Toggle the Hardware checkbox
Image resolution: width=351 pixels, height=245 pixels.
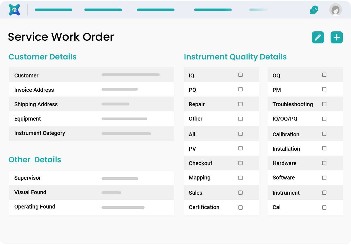pos(324,163)
